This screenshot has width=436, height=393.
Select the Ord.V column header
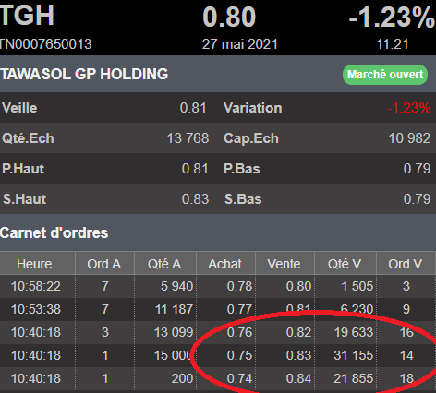406,264
